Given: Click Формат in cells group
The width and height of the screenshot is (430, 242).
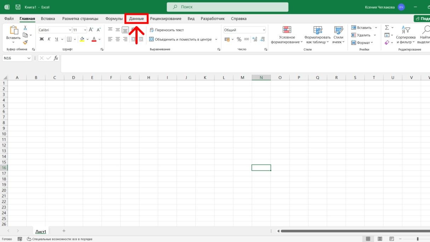Looking at the screenshot, I should tap(362, 42).
